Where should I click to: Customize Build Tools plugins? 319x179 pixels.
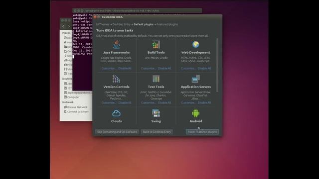point(148,69)
